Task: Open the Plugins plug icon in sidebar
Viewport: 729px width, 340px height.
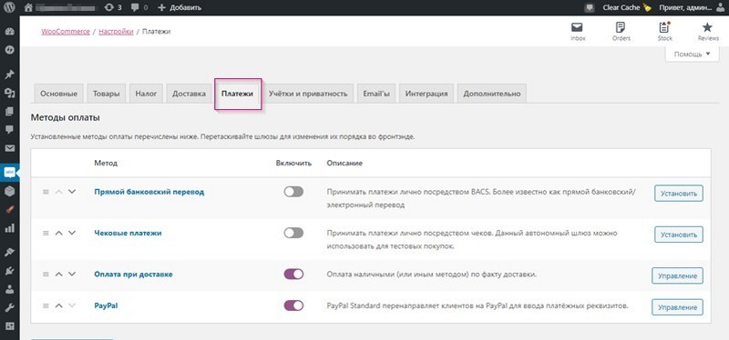Action: pos(10,271)
